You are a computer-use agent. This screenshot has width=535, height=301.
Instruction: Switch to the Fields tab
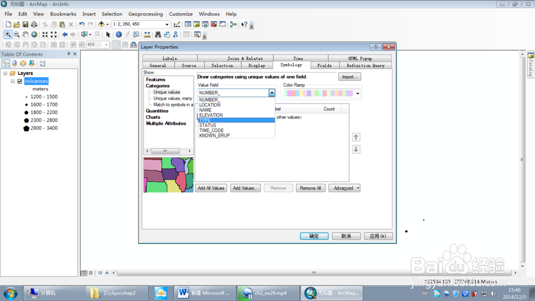tap(325, 65)
